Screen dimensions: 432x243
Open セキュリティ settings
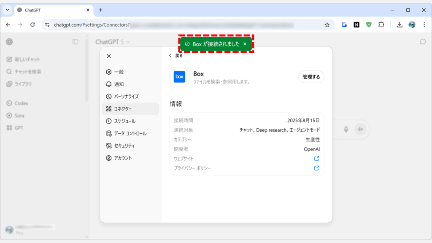pyautogui.click(x=130, y=146)
